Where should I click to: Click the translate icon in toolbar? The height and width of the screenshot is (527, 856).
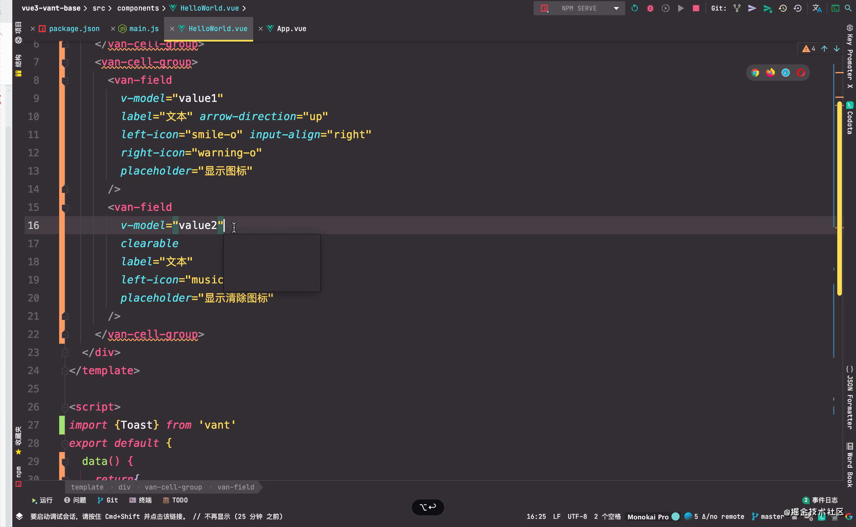point(817,8)
